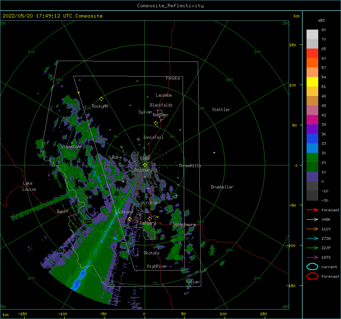This screenshot has height=319, width=341.
Task: Click the asterisk marker east of Innisfail
Action: click(180, 130)
